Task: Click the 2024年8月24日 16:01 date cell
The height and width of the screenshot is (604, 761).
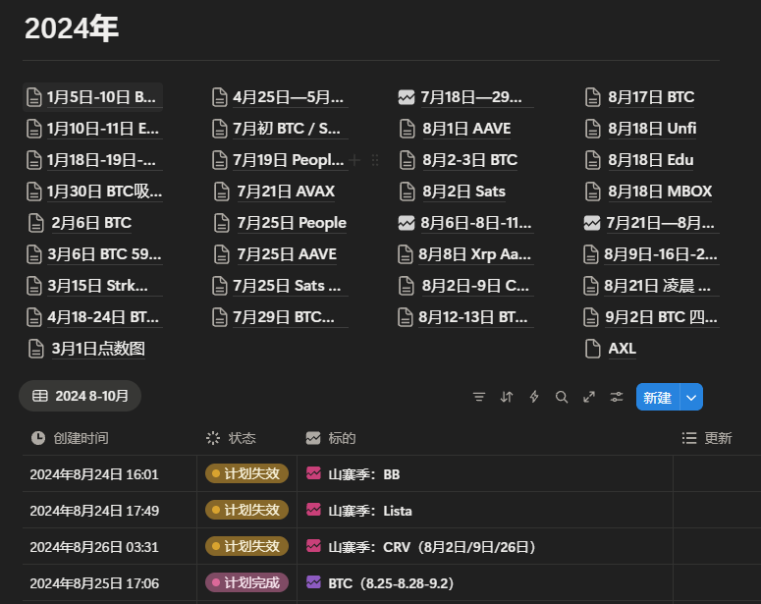Action: [x=94, y=474]
